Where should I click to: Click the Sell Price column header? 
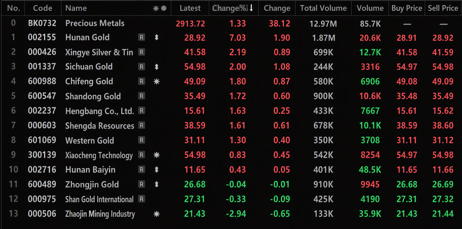[443, 8]
